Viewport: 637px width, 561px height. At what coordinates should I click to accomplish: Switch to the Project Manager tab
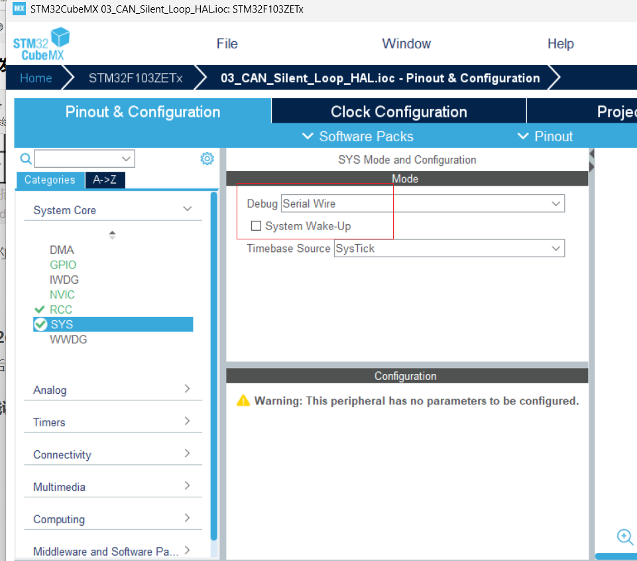click(582, 111)
